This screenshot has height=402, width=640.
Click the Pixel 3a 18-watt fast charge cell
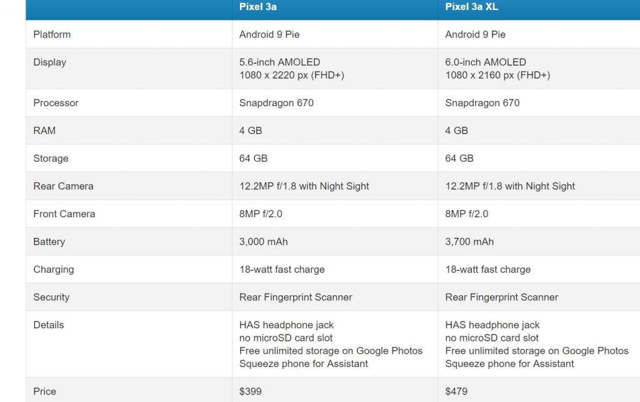pyautogui.click(x=282, y=270)
